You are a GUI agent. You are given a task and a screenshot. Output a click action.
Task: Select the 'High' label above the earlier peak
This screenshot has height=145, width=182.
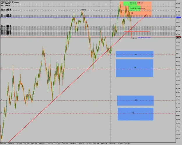[84, 10]
